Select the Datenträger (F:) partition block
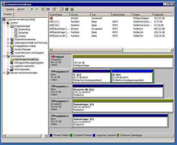 click(x=120, y=120)
